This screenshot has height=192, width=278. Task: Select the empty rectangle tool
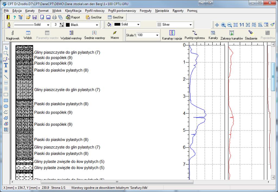point(6,95)
